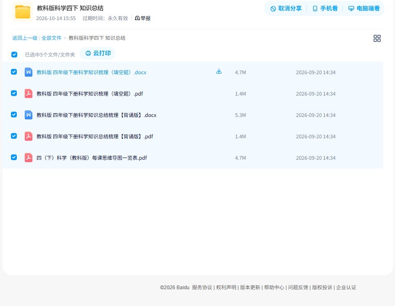Click 取消分享 to cancel sharing

tap(286, 8)
